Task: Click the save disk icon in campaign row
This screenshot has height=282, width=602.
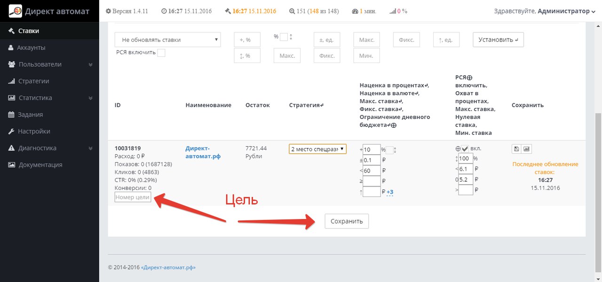Action: (516, 149)
